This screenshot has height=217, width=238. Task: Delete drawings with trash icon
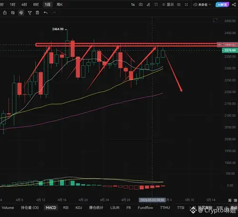(38, 12)
